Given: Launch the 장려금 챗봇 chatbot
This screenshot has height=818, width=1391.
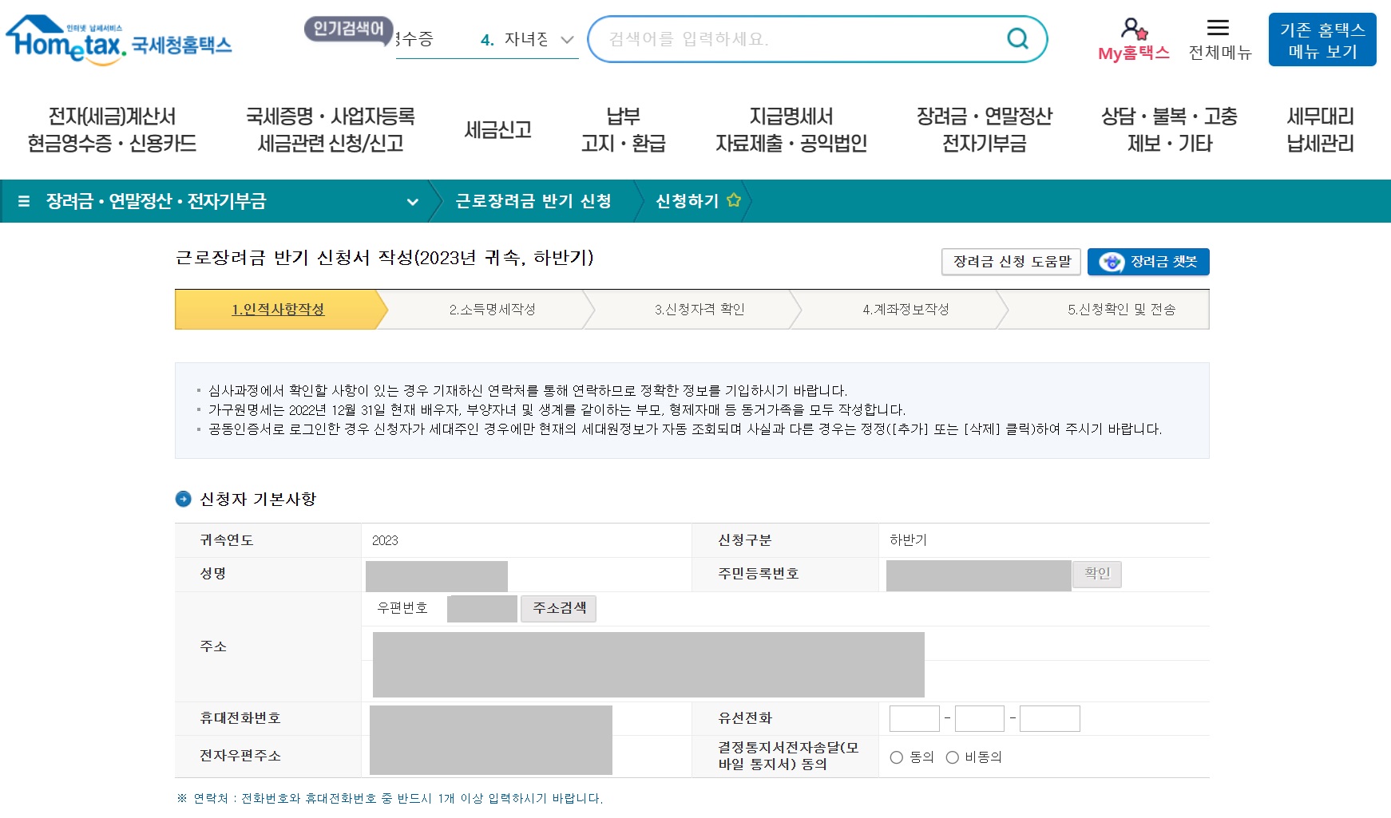Looking at the screenshot, I should 1147,261.
